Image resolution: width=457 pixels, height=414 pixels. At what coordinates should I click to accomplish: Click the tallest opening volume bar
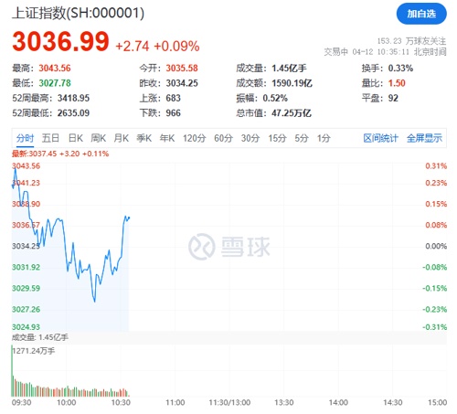12,371
